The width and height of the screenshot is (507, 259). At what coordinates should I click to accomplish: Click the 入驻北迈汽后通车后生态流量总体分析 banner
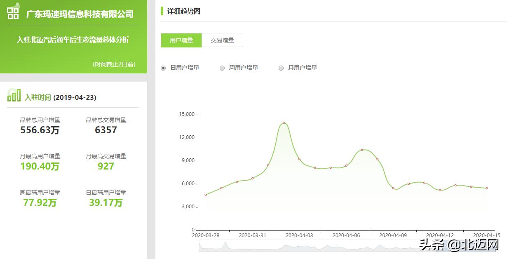[x=73, y=40]
